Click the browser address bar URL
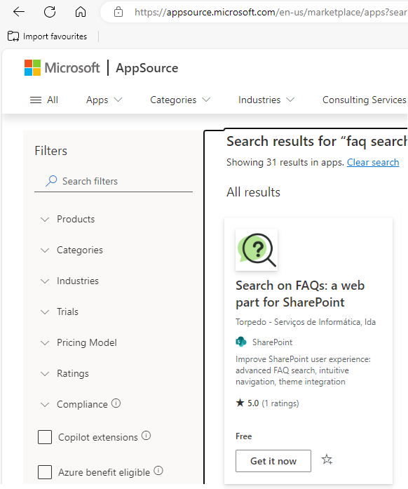The width and height of the screenshot is (408, 489). 271,12
